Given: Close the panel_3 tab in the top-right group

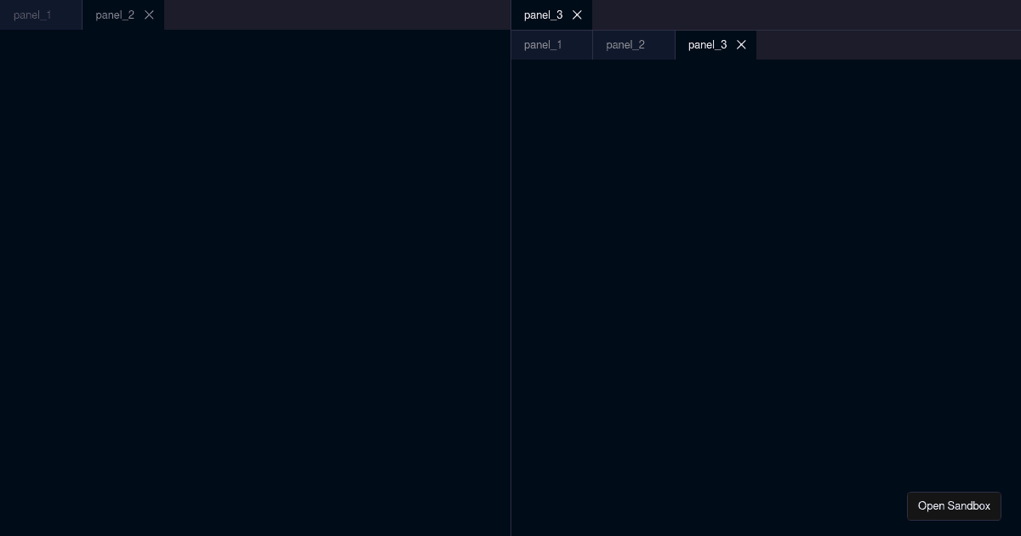Looking at the screenshot, I should 577,14.
